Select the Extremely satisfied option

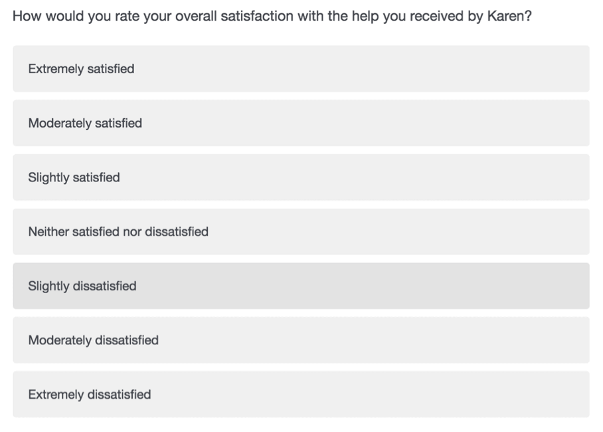301,68
